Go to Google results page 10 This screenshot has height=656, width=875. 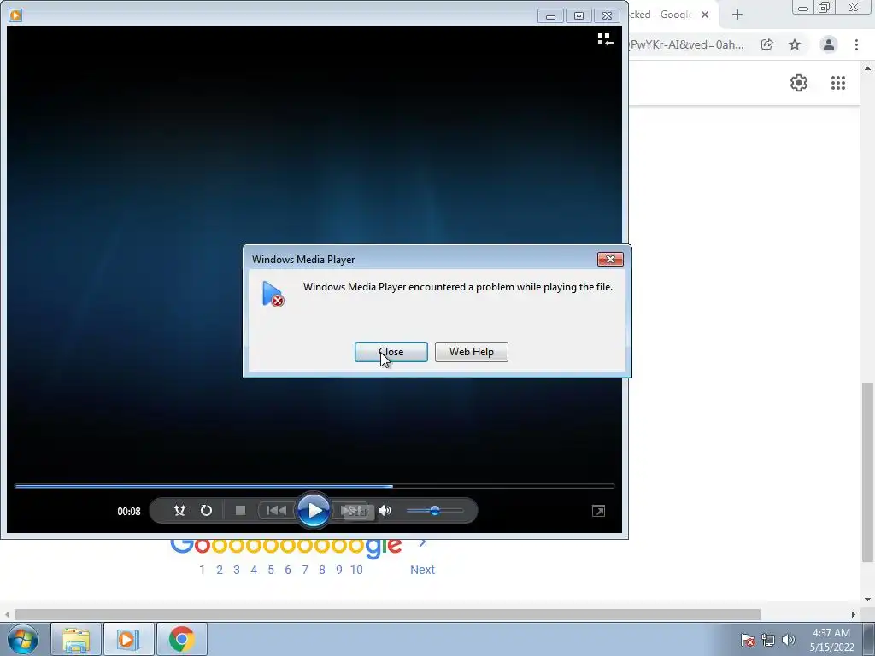point(356,570)
